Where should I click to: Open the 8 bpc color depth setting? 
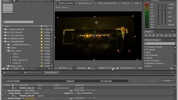click(17, 69)
